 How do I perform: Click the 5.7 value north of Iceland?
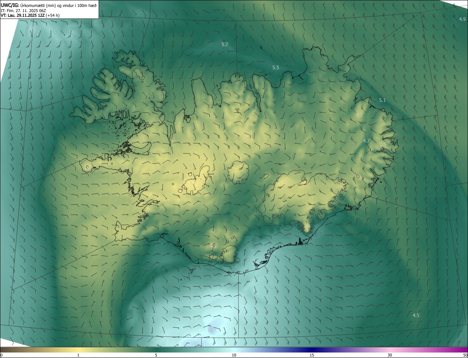(225, 44)
